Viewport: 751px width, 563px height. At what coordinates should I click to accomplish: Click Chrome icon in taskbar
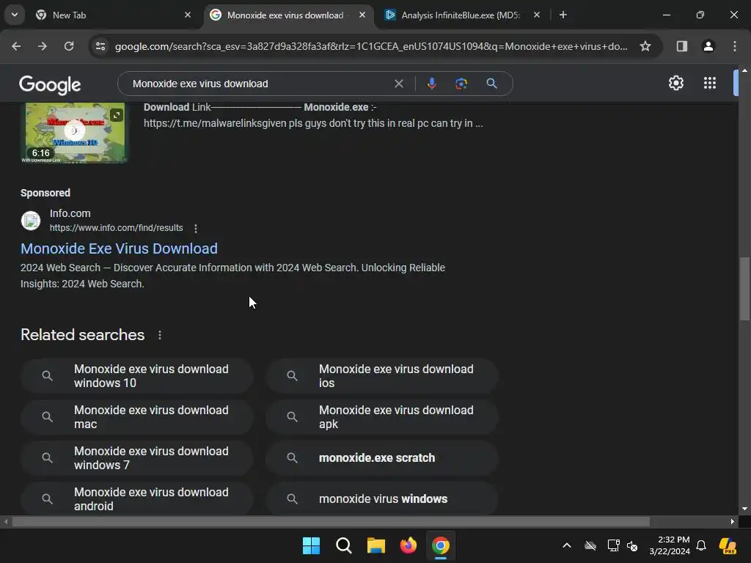tap(441, 545)
